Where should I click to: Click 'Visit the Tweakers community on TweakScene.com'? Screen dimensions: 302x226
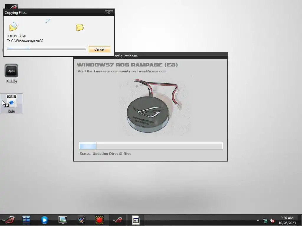click(122, 71)
